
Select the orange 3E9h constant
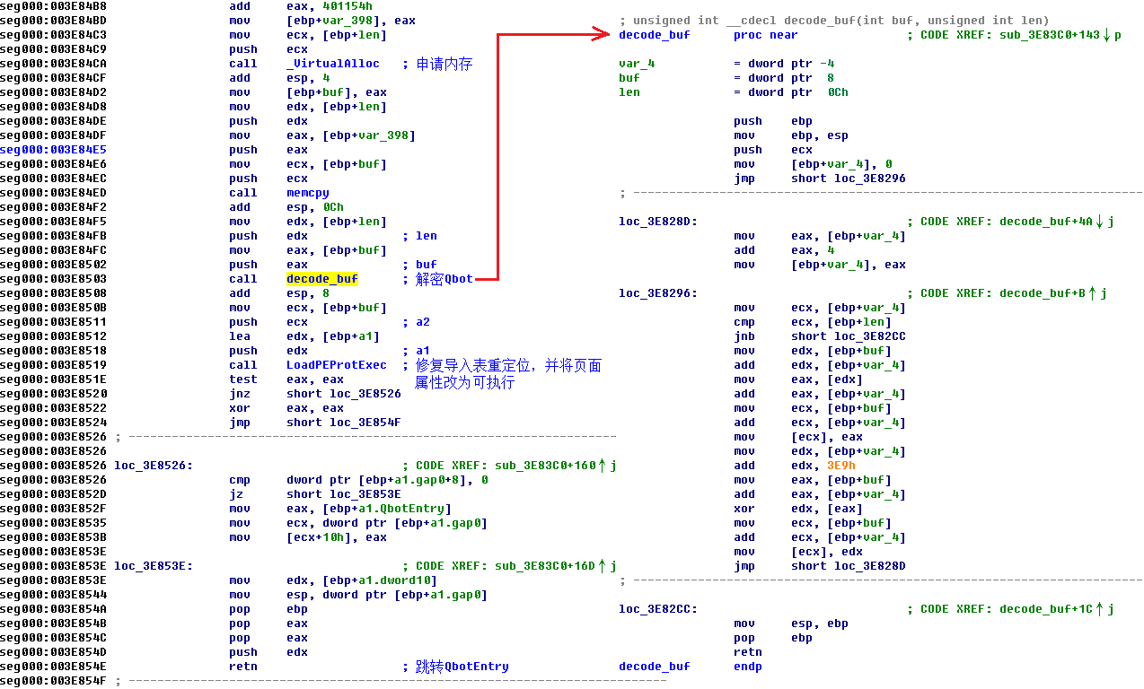[x=840, y=466]
